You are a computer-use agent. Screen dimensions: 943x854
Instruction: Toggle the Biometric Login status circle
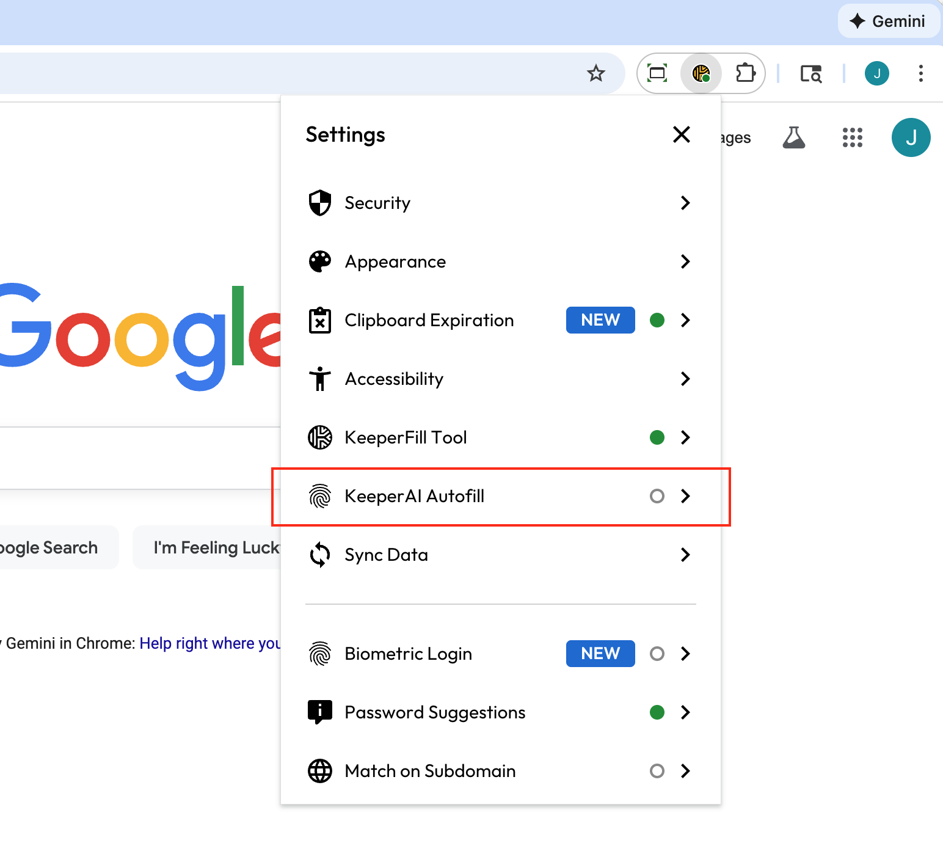click(657, 654)
